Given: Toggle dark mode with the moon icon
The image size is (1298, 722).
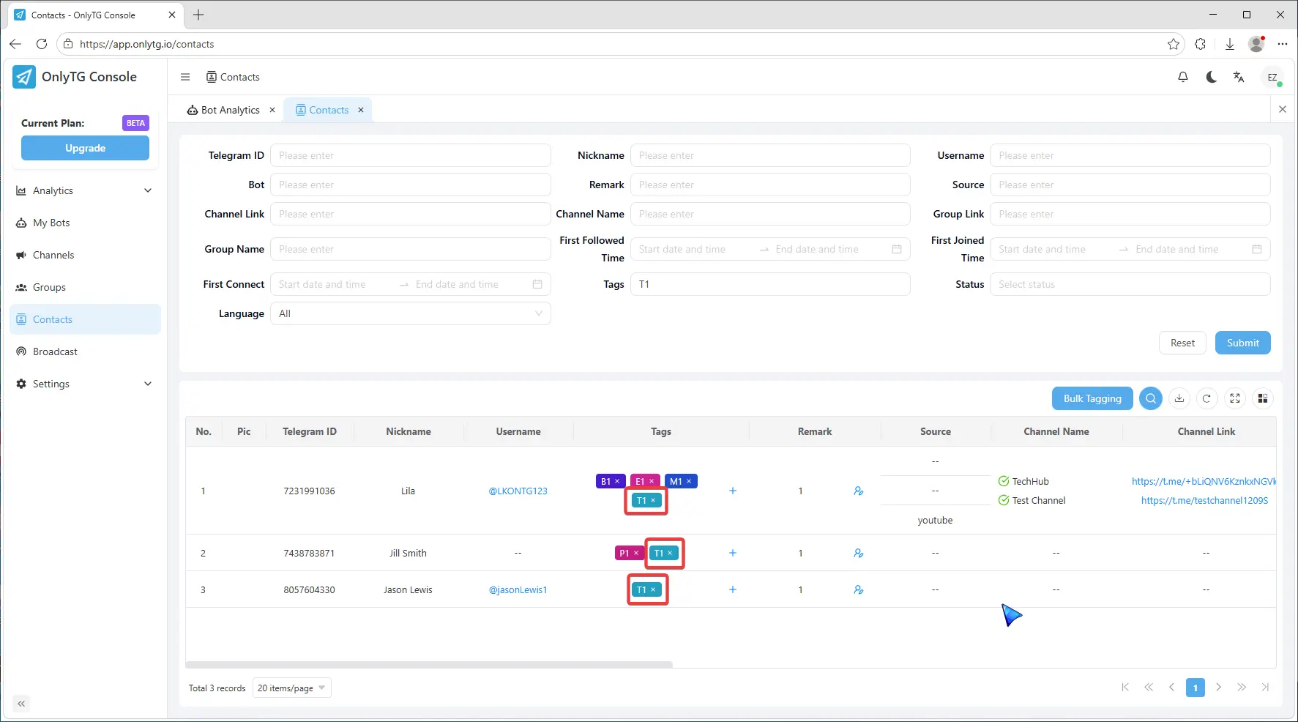Looking at the screenshot, I should (x=1211, y=77).
